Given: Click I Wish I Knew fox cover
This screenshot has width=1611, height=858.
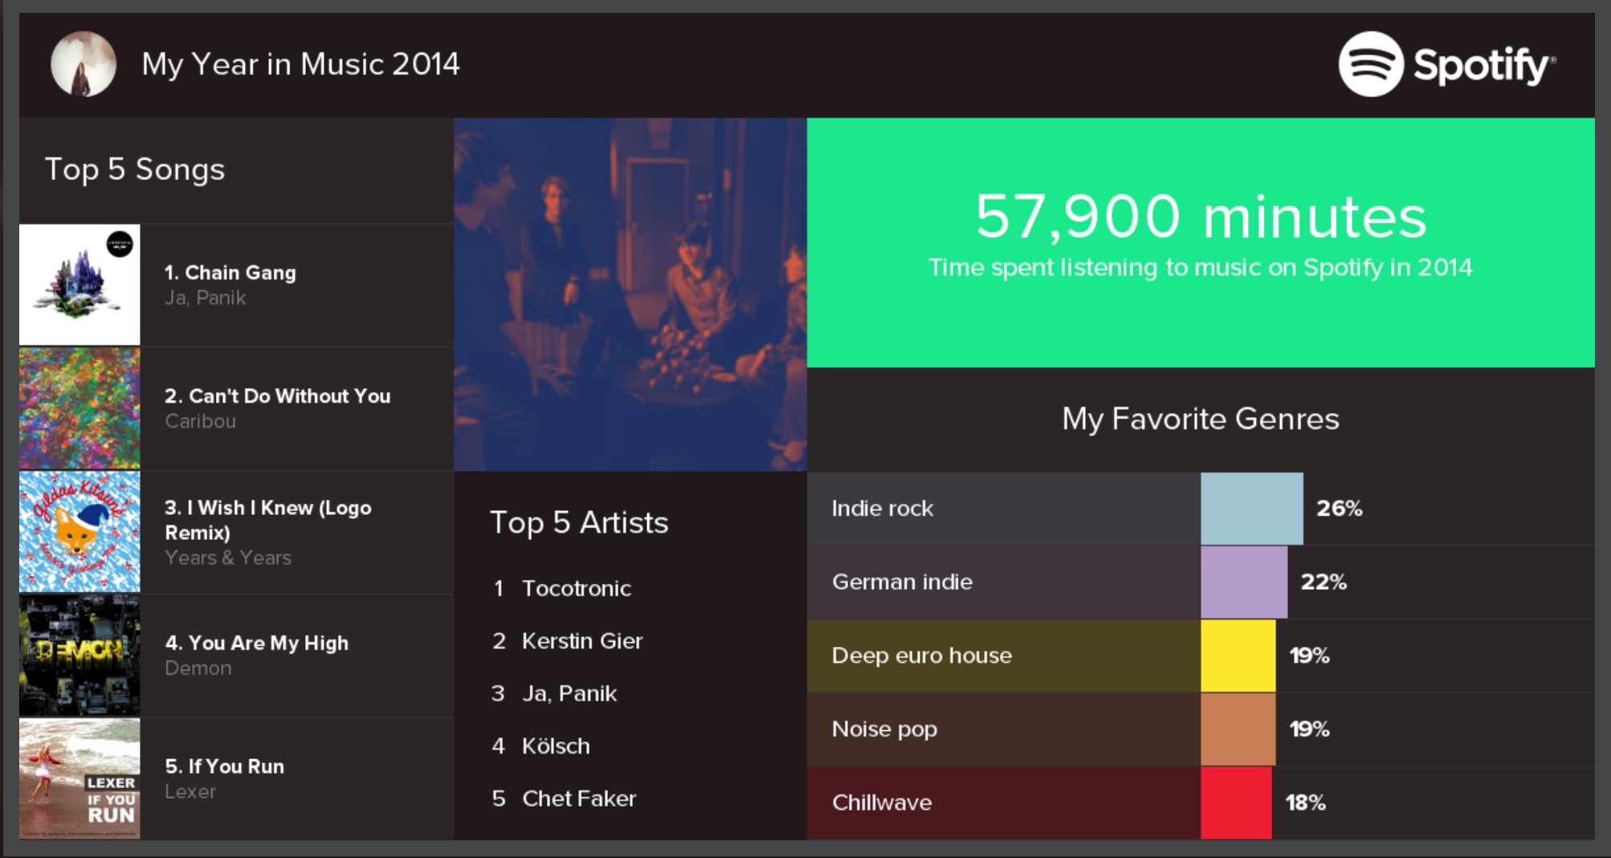Looking at the screenshot, I should (x=80, y=532).
